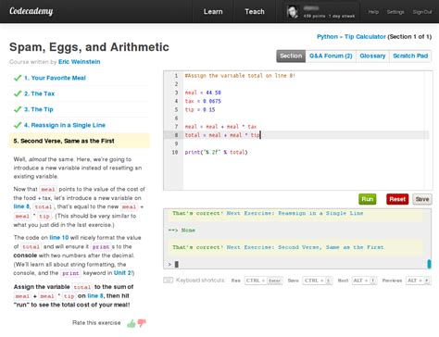The height and width of the screenshot is (337, 439).
Task: Click the 'meal = 44.50' code line
Action: 203,93
